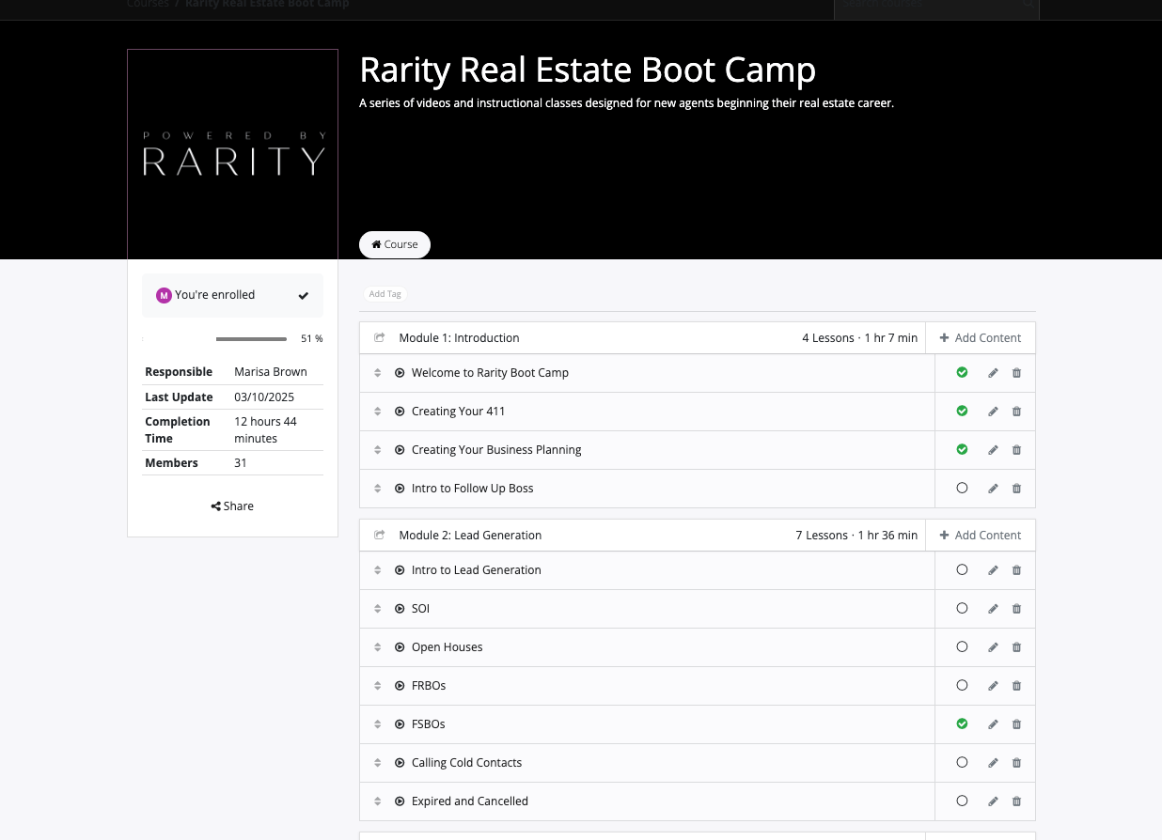1162x840 pixels.
Task: Toggle completion for the FSBOs lesson
Action: [x=962, y=724]
